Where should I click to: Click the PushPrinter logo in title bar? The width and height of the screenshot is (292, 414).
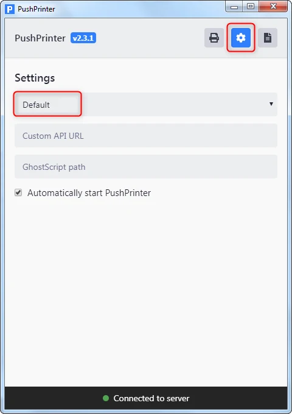(10, 9)
